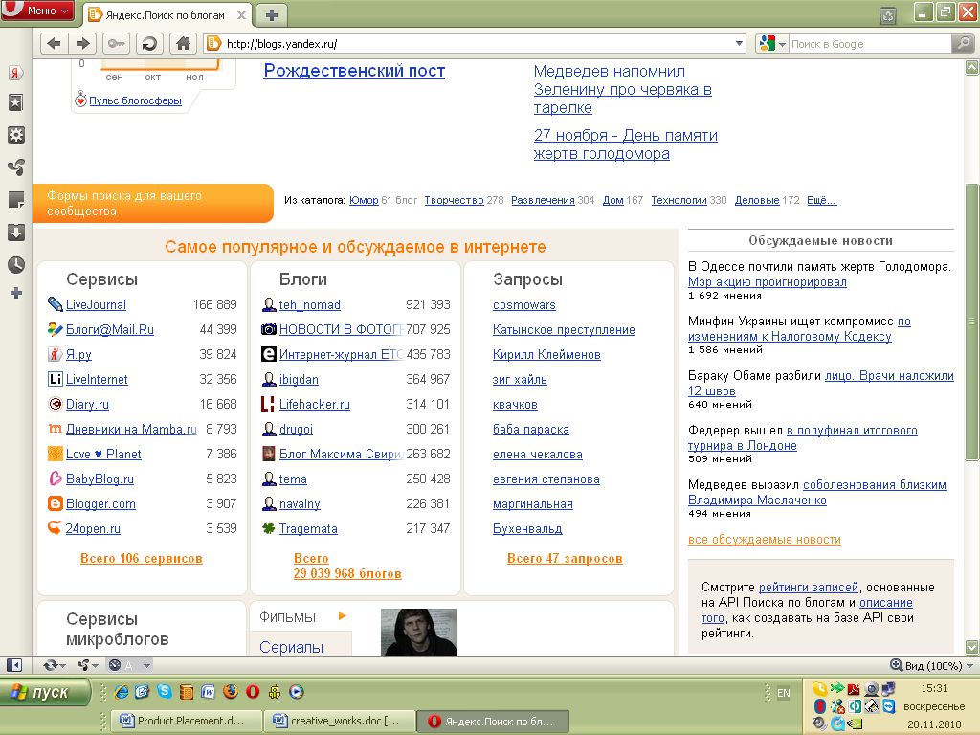Click the site badge icon in the address bar
The width and height of the screenshot is (980, 735).
[x=213, y=43]
